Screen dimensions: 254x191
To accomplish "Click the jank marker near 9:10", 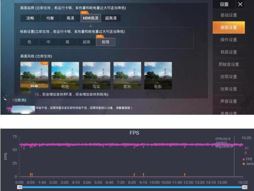I will click(x=143, y=174).
